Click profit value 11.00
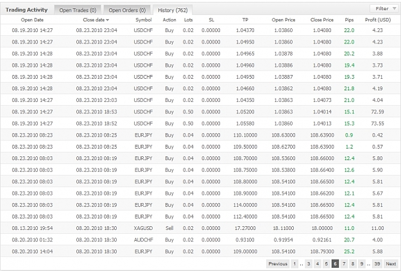401x271 pixels. [377, 228]
